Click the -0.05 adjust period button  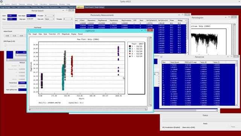point(21,36)
